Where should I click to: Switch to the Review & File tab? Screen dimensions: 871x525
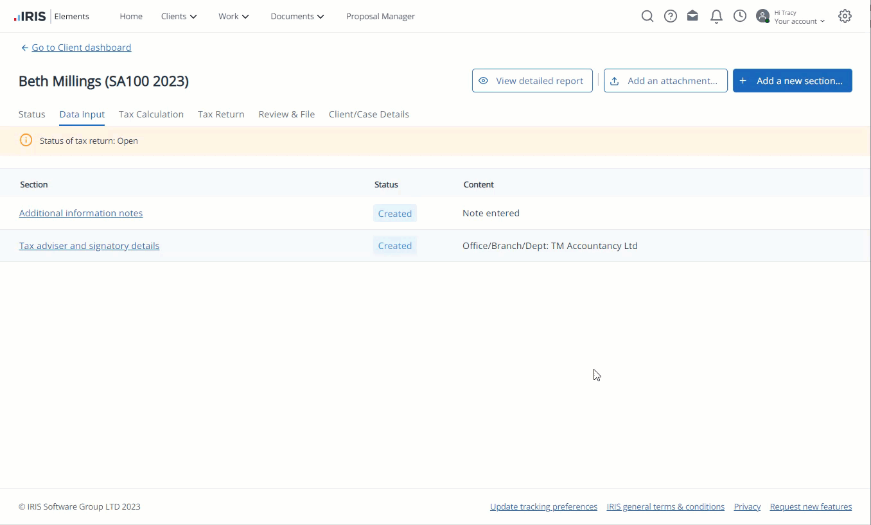tap(286, 114)
